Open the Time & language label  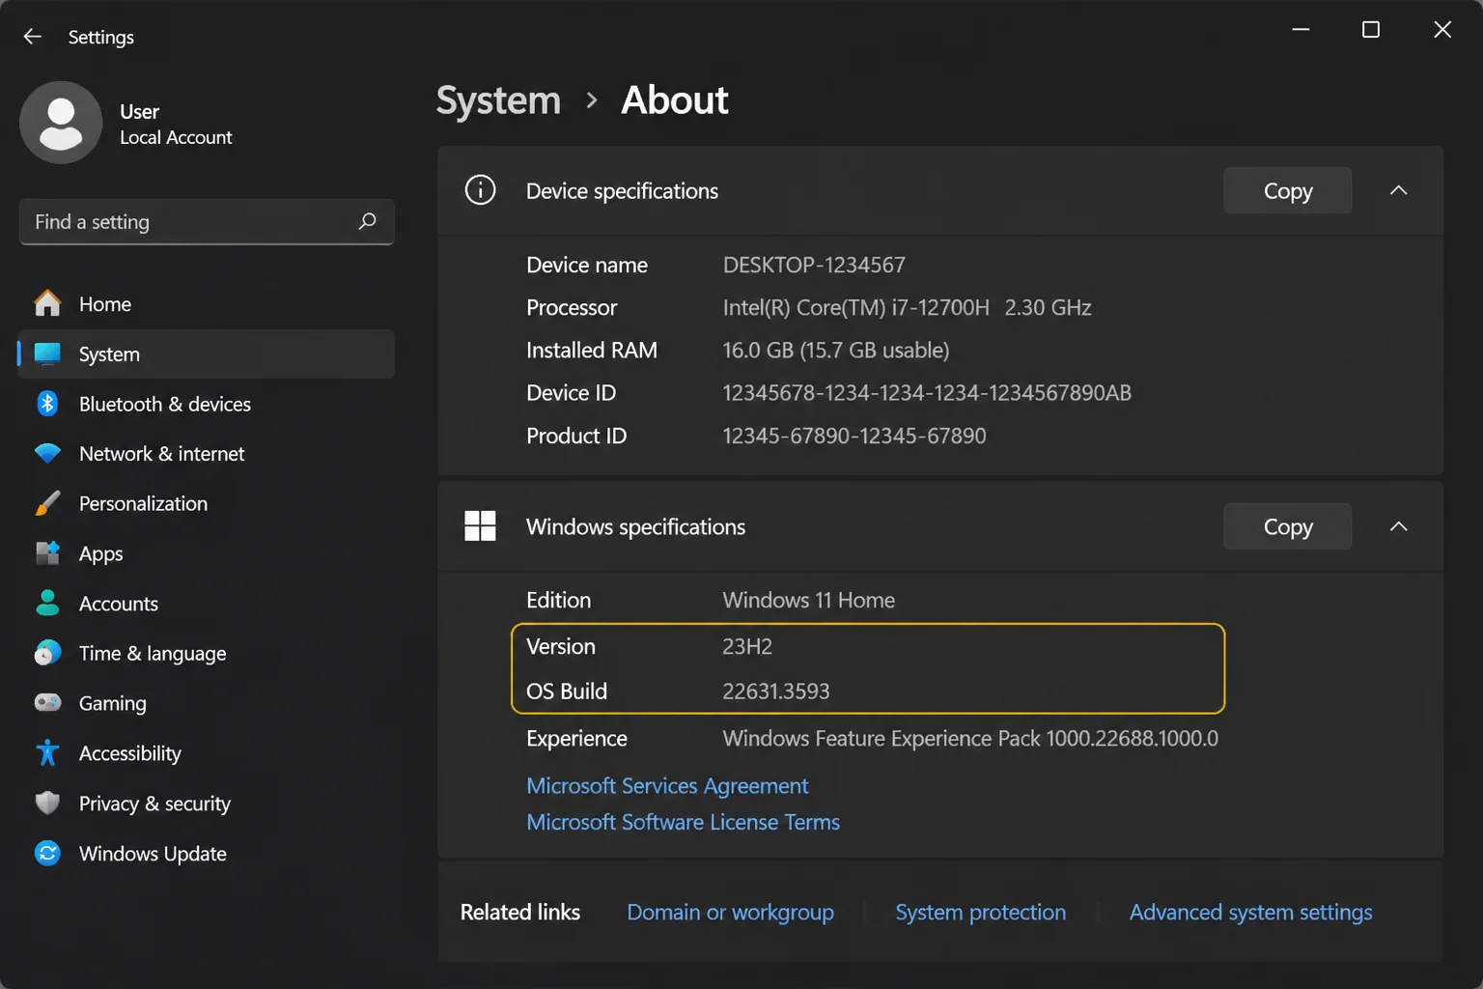153,653
